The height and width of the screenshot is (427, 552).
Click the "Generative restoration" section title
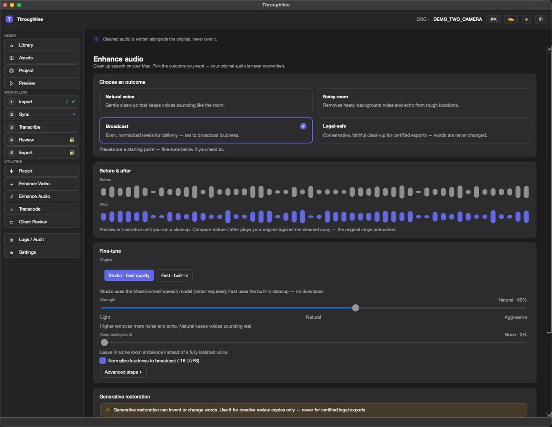pos(125,397)
